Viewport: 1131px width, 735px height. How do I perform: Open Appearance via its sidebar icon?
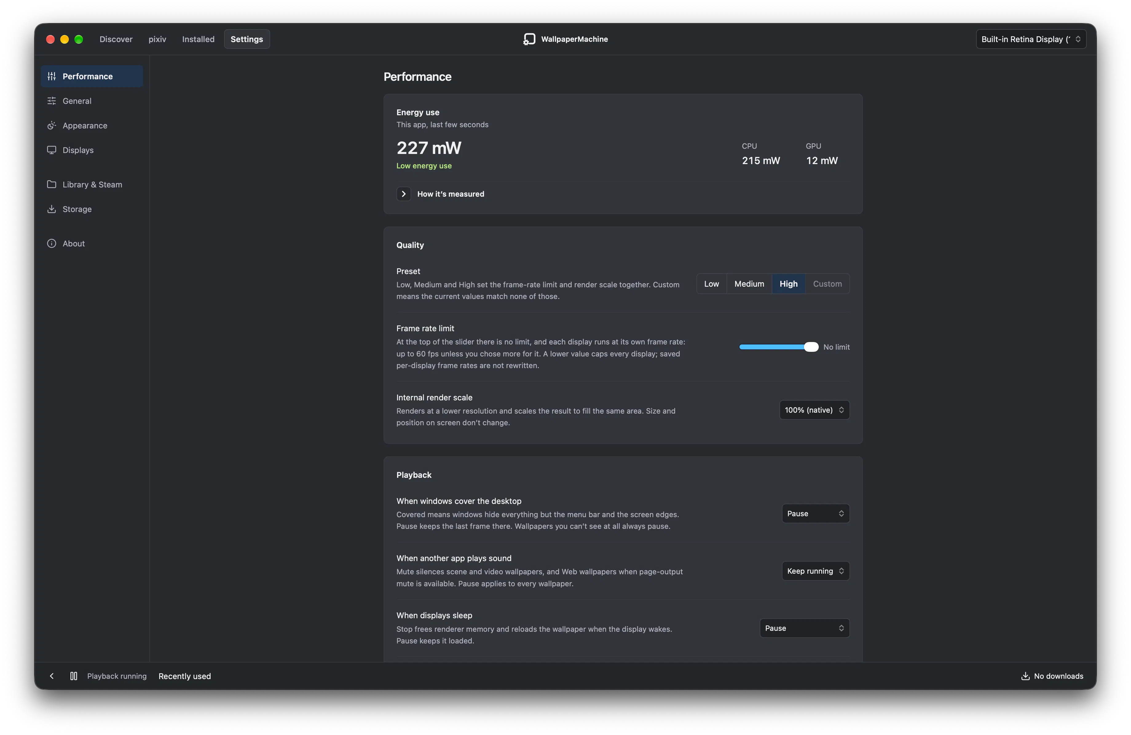point(51,125)
